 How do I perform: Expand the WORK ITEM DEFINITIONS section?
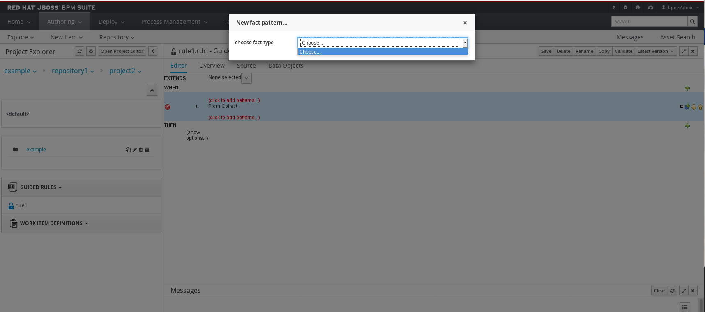click(x=81, y=223)
